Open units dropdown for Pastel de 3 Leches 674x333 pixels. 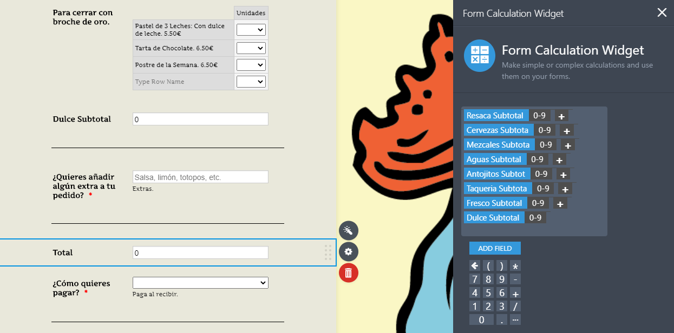pos(251,30)
